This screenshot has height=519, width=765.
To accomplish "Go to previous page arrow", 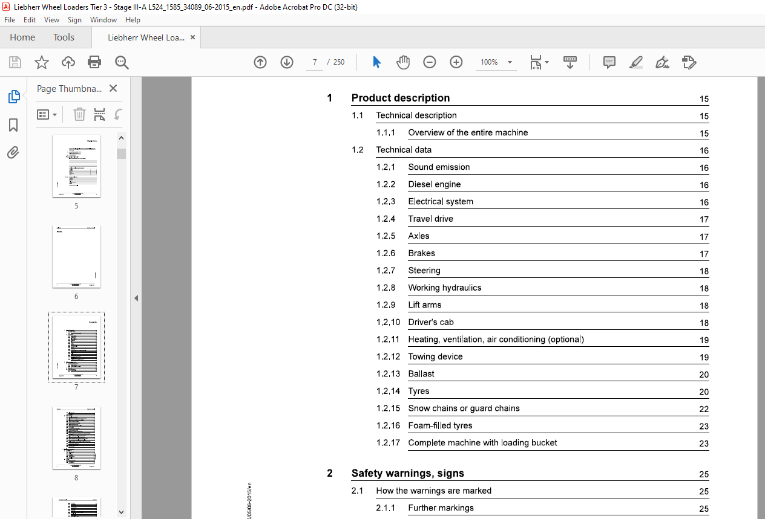I will click(x=260, y=62).
